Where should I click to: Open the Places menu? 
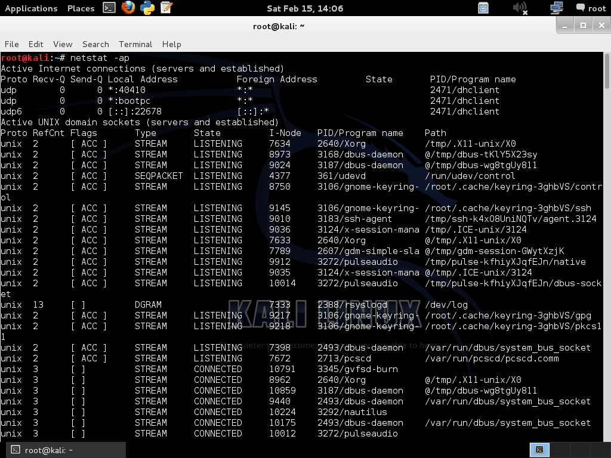81,8
